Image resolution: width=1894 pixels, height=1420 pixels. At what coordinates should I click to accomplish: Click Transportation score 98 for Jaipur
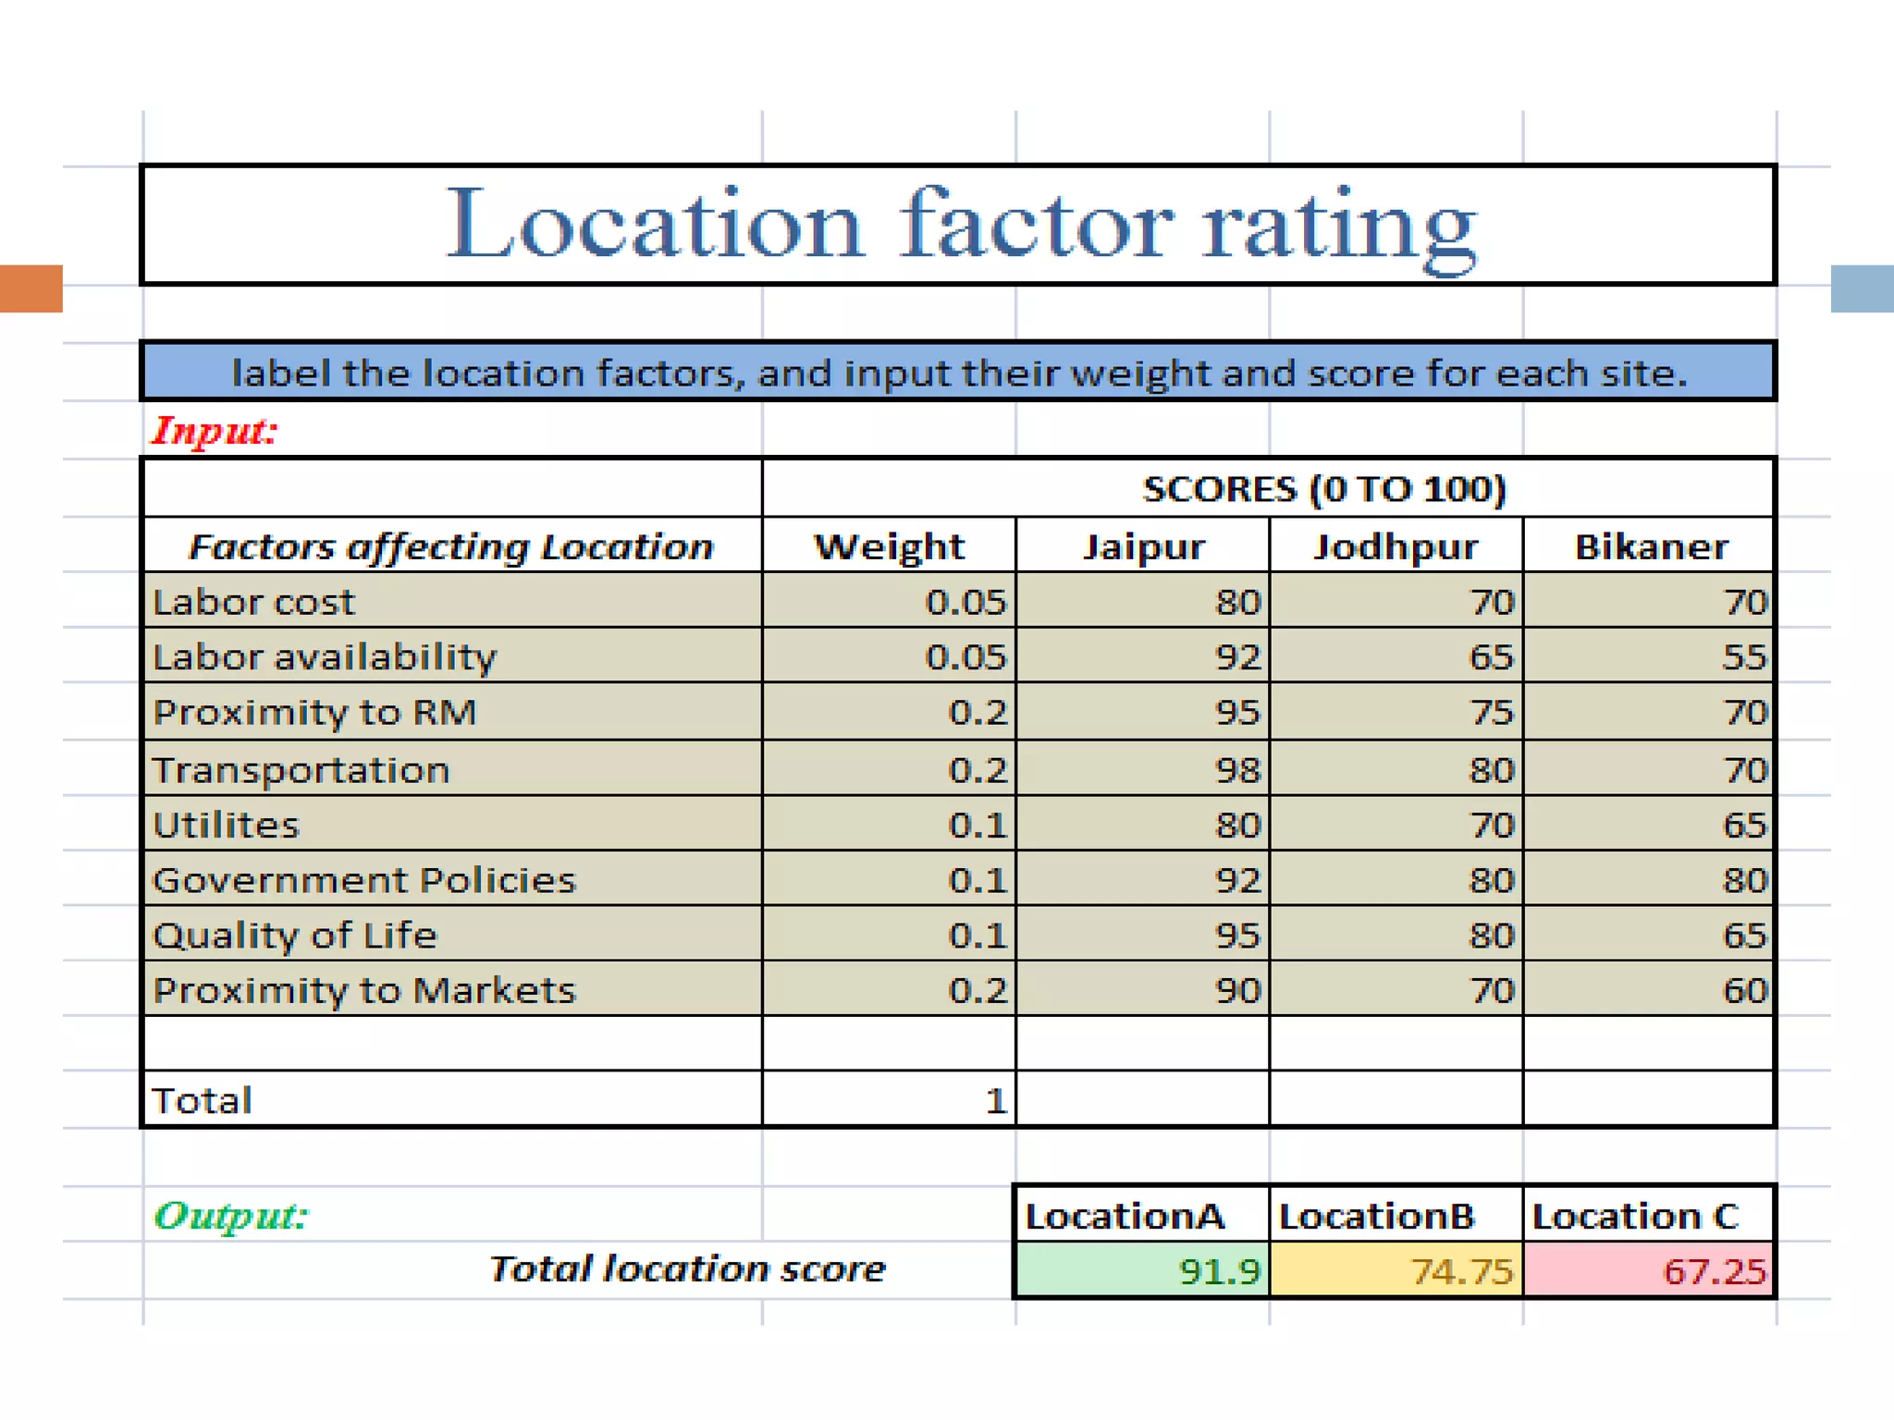click(x=1142, y=769)
